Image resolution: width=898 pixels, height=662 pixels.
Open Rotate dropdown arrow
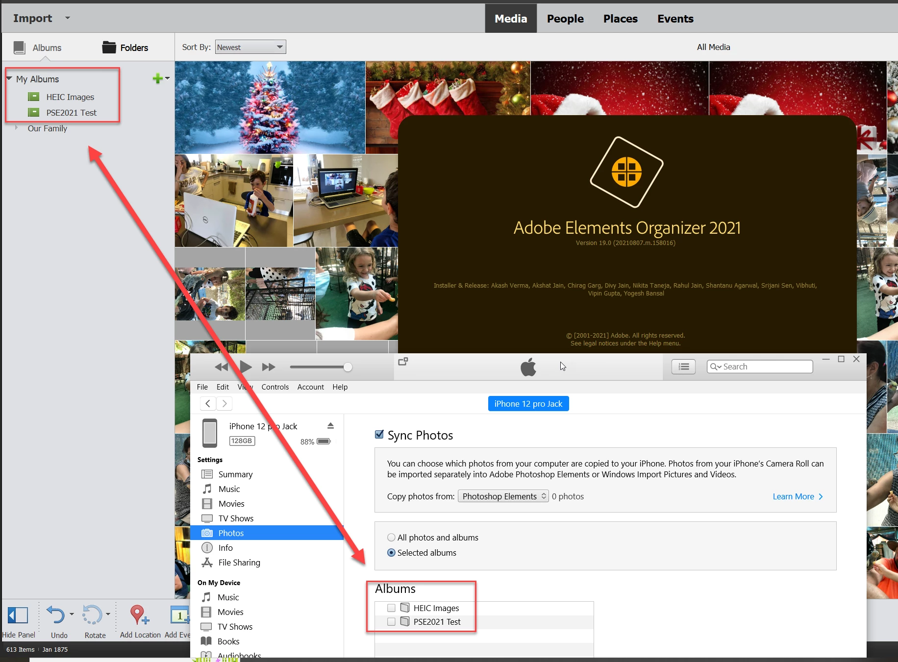[x=108, y=614]
